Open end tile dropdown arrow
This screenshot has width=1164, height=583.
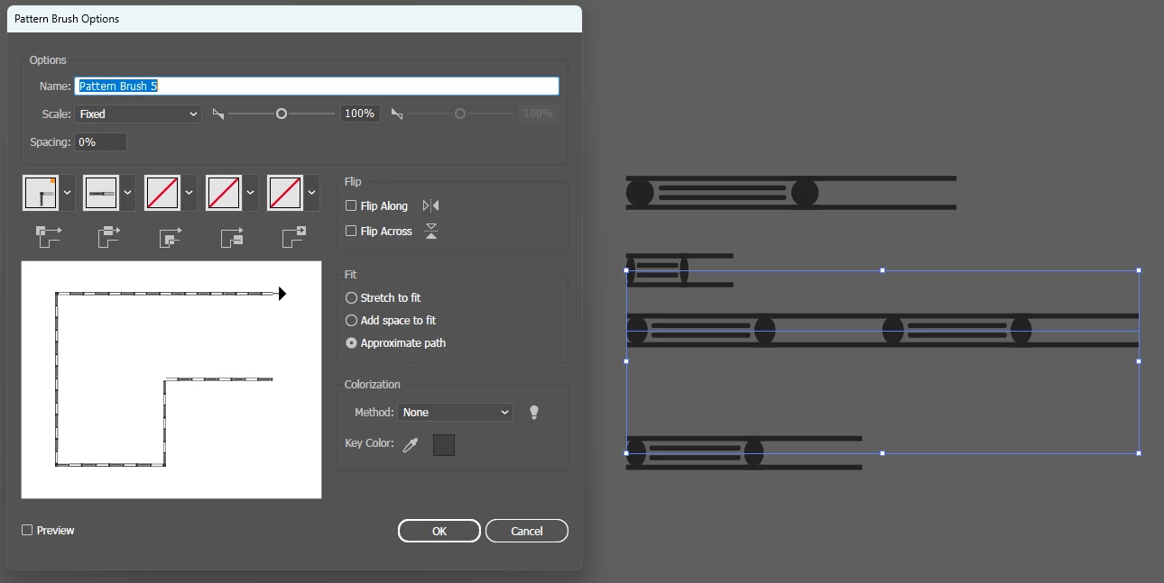click(x=312, y=193)
